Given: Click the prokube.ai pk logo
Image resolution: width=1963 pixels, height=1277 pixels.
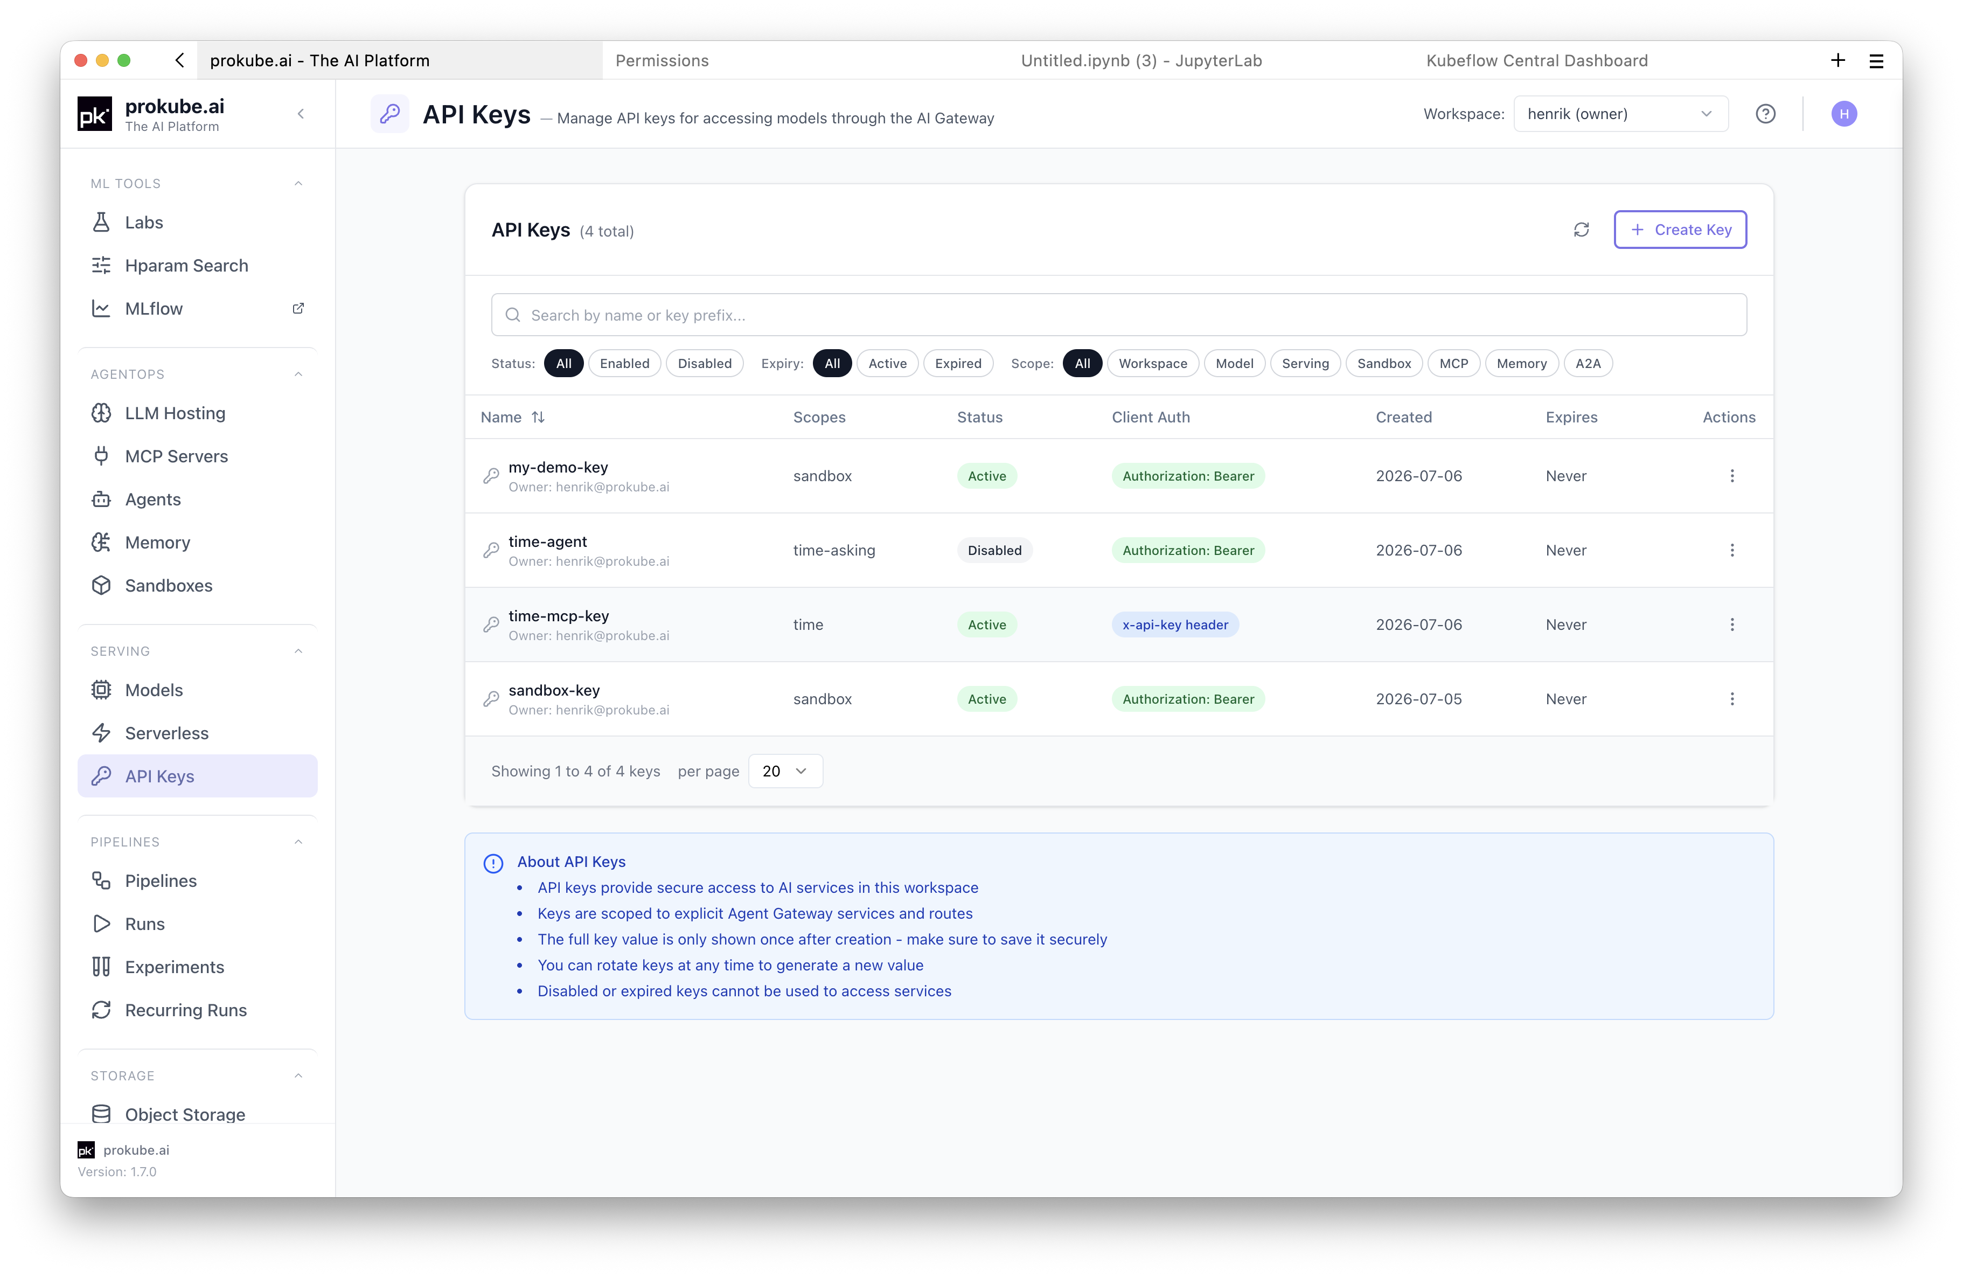Looking at the screenshot, I should (95, 114).
